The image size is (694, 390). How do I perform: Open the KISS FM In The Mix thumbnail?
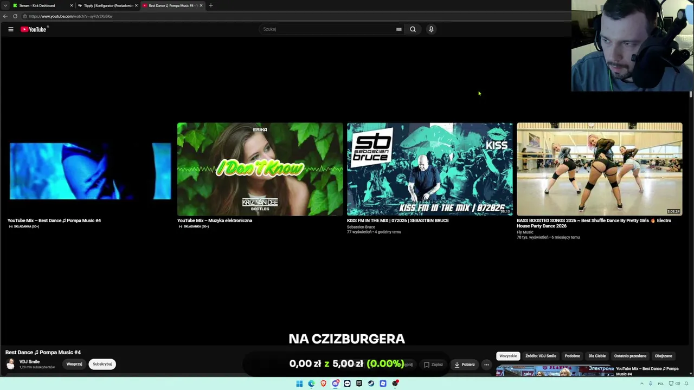(429, 169)
